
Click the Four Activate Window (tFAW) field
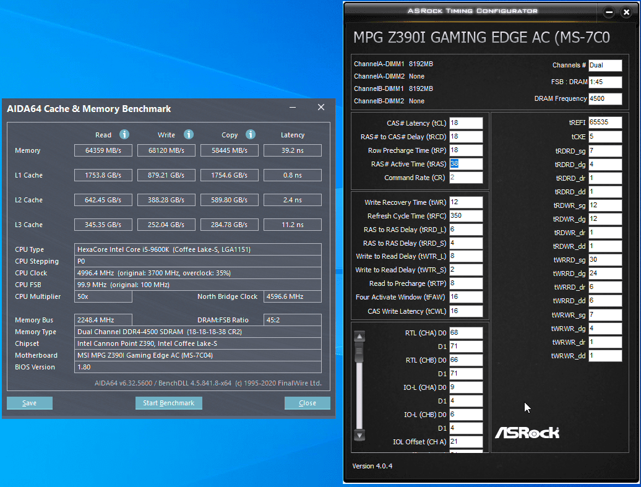pyautogui.click(x=466, y=297)
